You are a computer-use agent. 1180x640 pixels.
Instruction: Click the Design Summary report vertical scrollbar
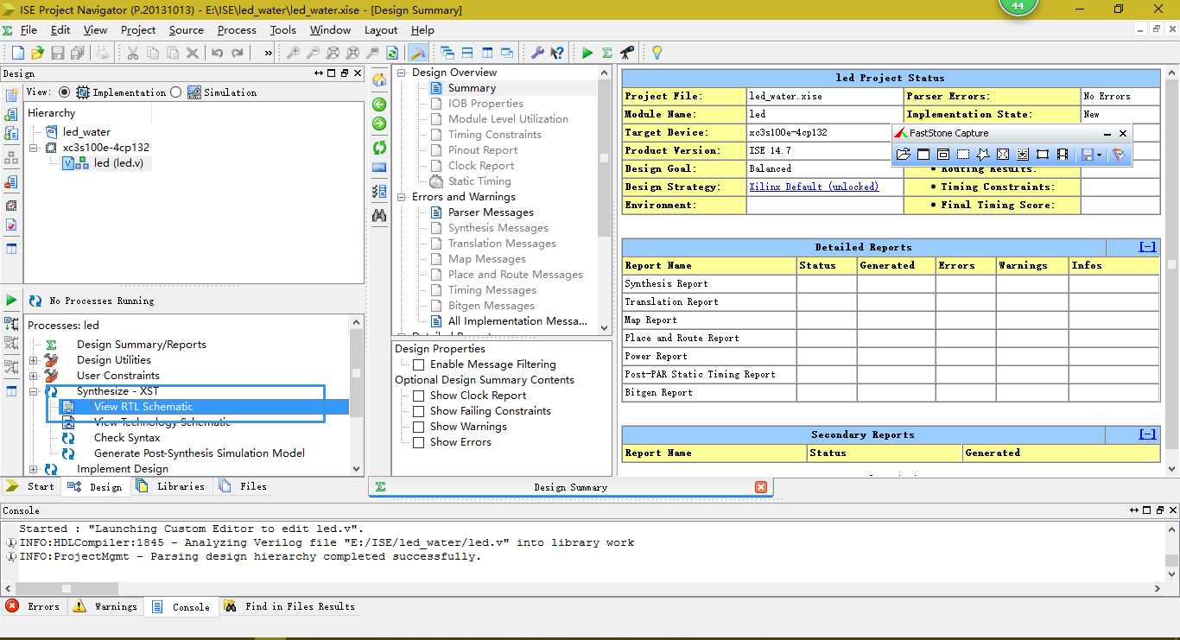pyautogui.click(x=1171, y=265)
